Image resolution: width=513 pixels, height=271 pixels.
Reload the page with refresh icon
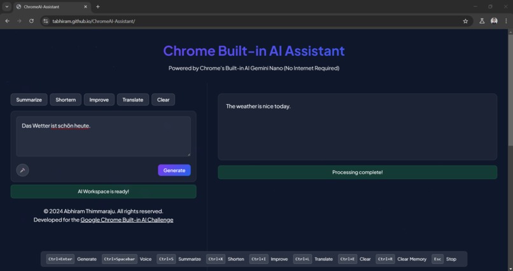pos(31,21)
